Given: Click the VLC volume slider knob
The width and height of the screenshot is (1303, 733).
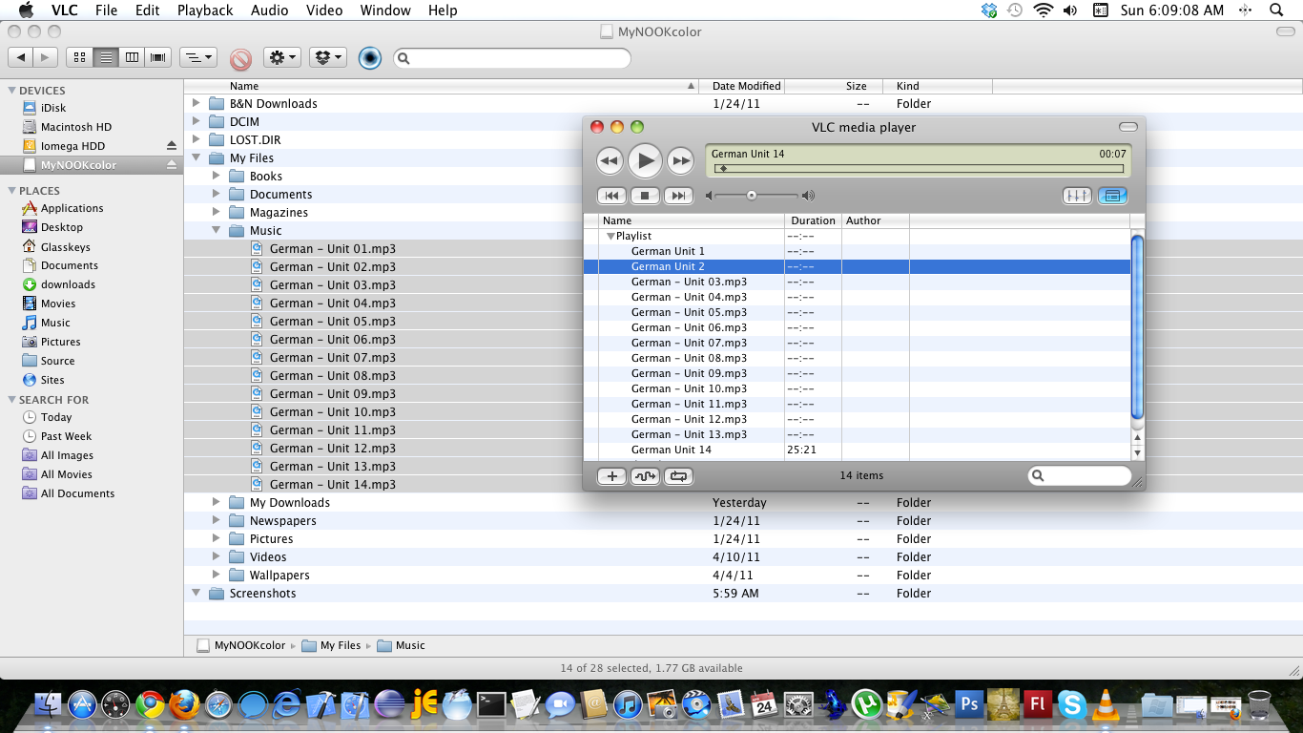Looking at the screenshot, I should click(x=752, y=196).
